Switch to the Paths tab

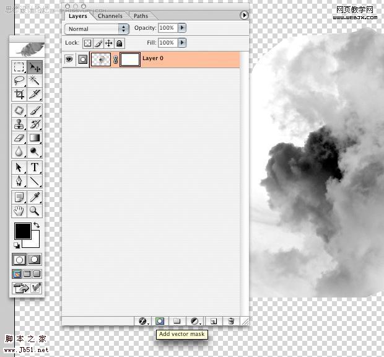(x=141, y=16)
